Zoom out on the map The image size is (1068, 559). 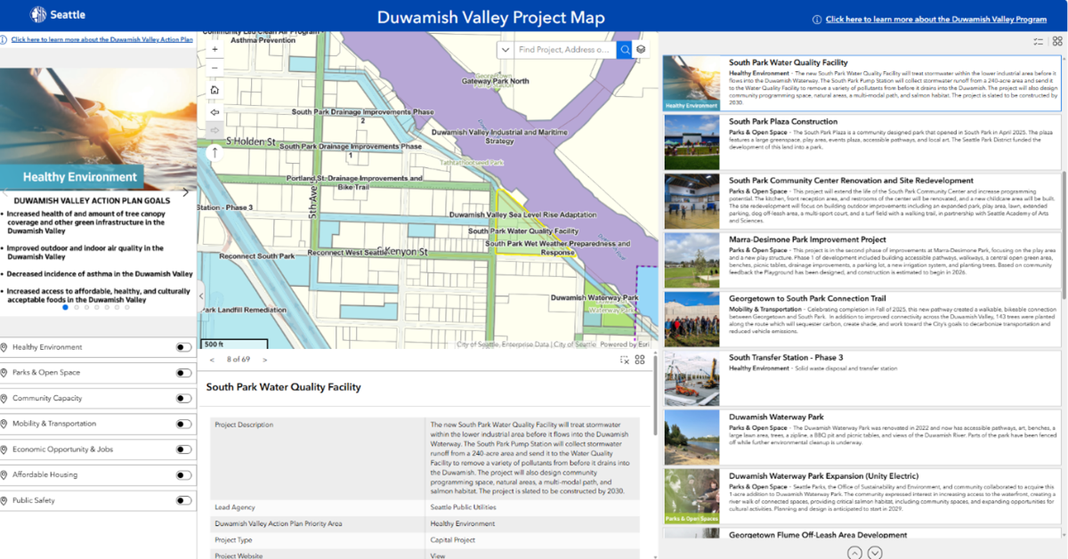(214, 69)
